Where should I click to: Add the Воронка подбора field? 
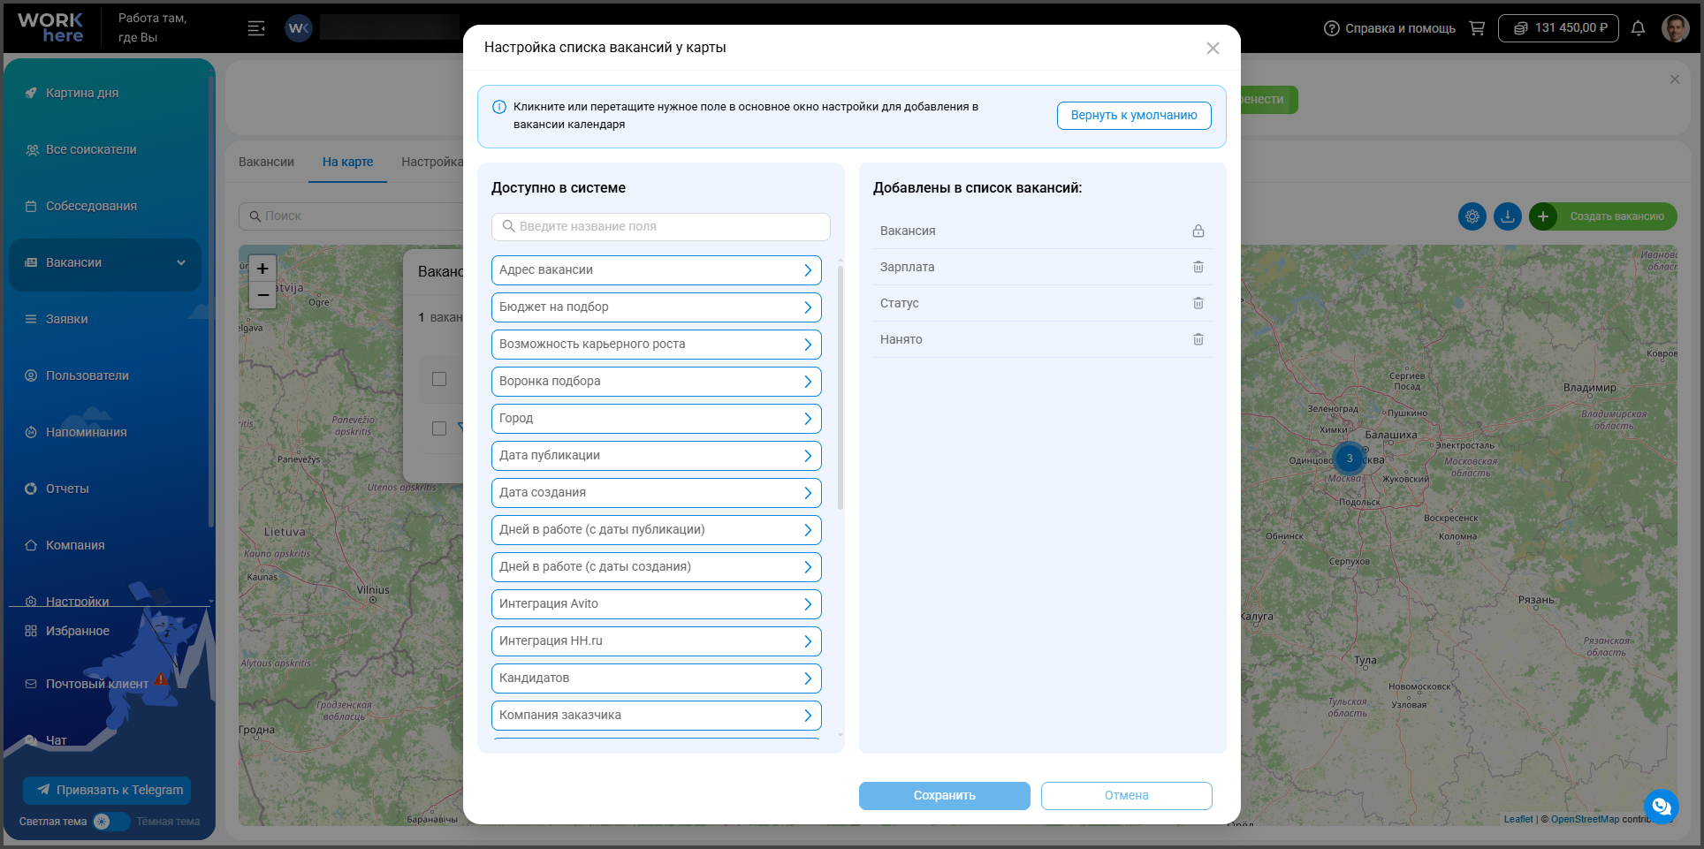[x=657, y=382]
